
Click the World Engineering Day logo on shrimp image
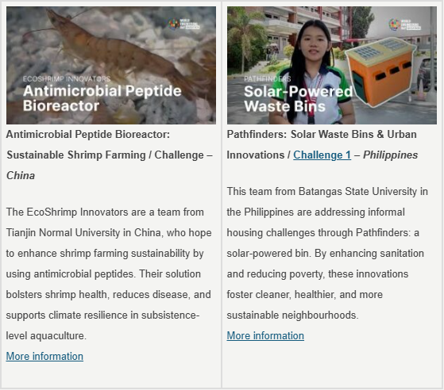point(184,24)
